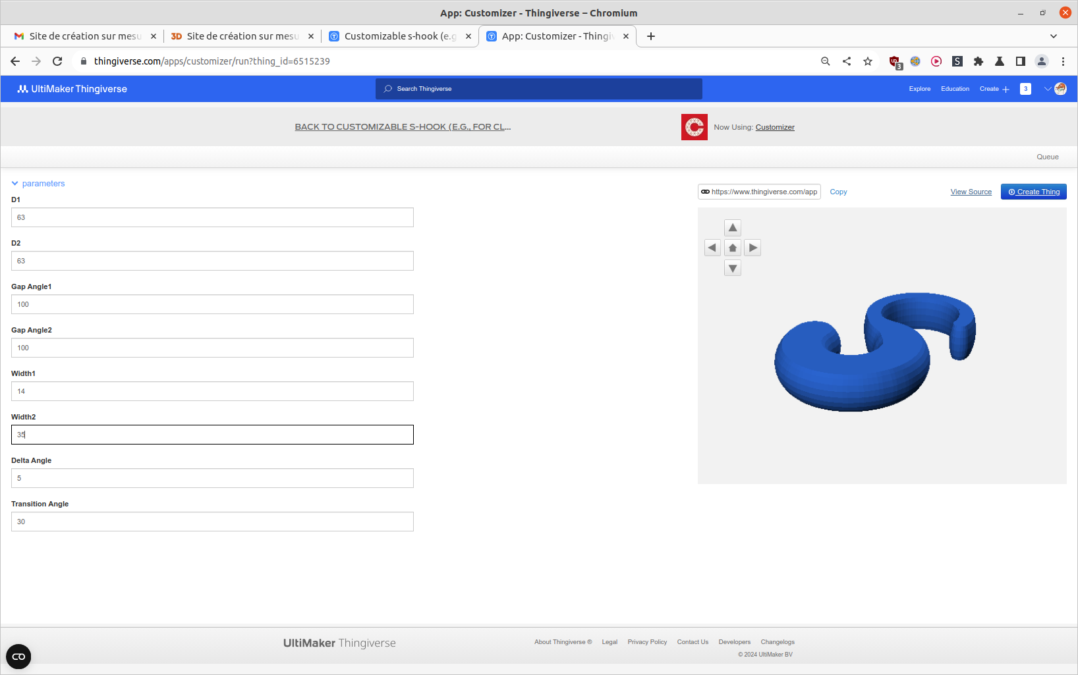Rotate the 3D view up with the arrow
Screen dimensions: 1078x675
click(x=733, y=228)
